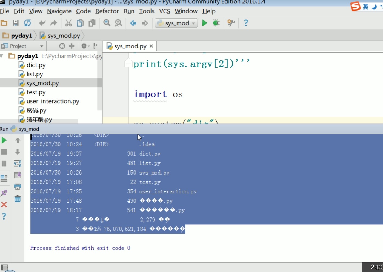Collapse the pyday1 project tree node
The width and height of the screenshot is (383, 272).
[2, 56]
